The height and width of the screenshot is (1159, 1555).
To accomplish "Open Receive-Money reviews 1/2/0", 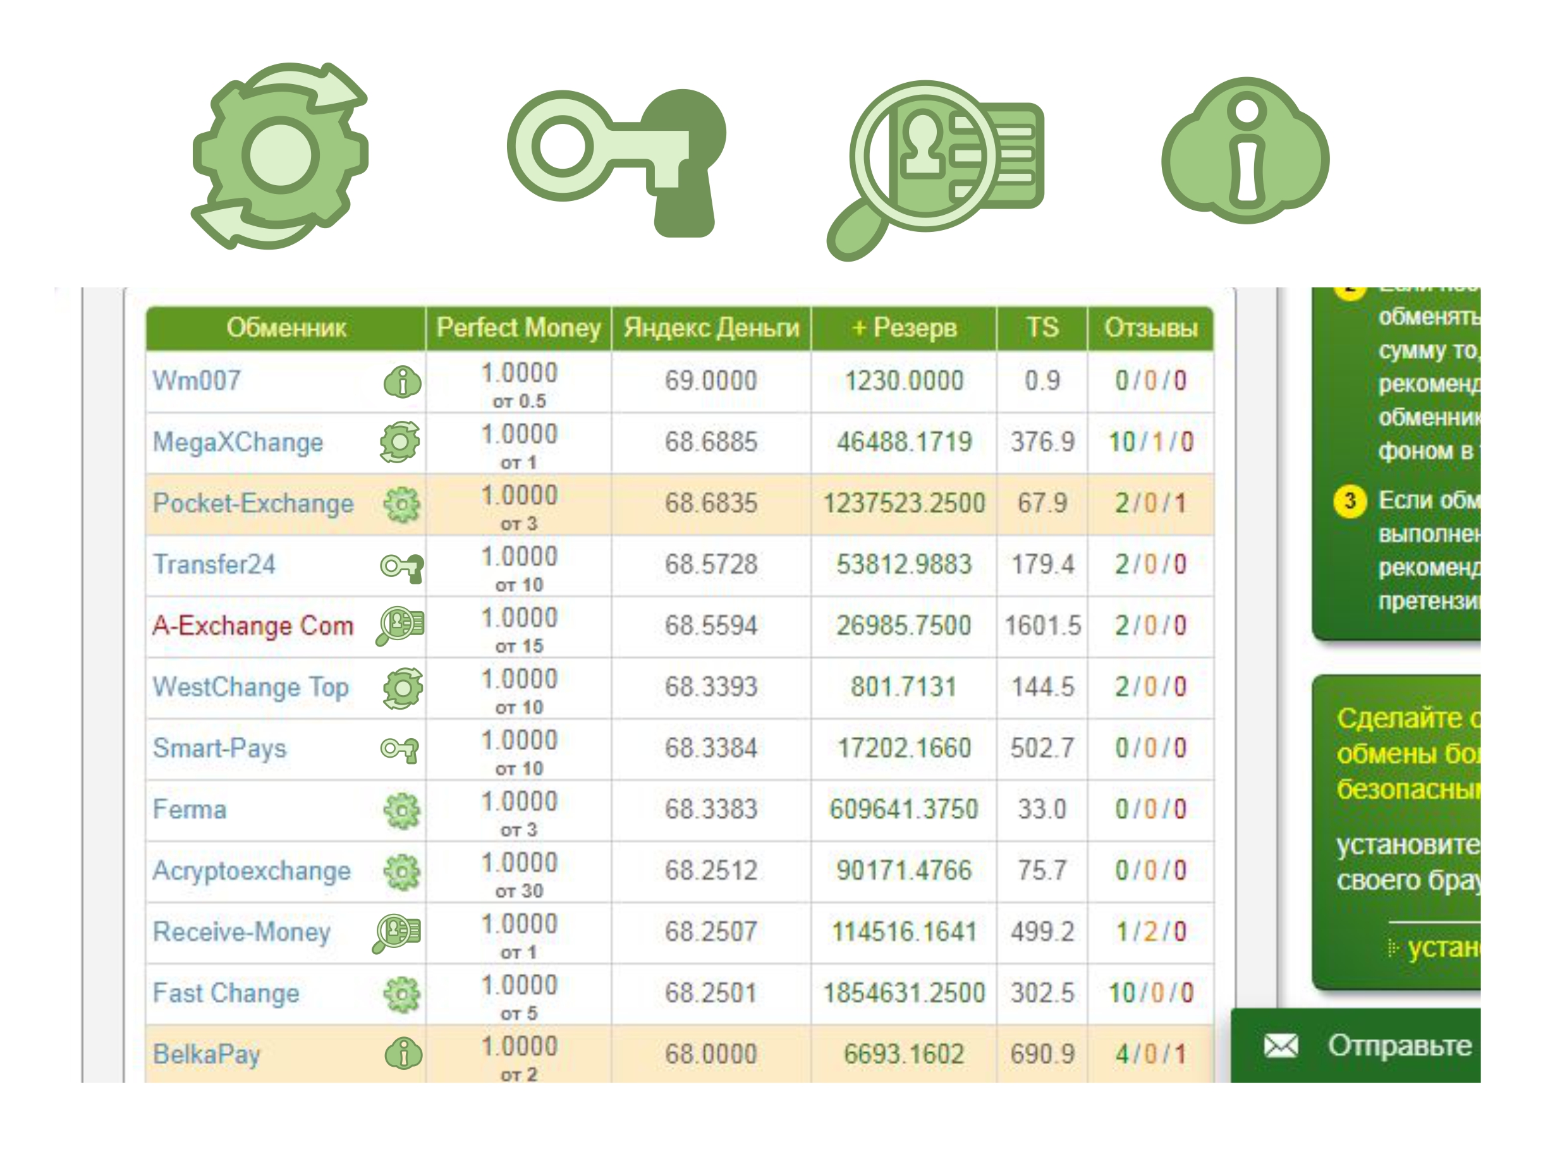I will pyautogui.click(x=1151, y=931).
